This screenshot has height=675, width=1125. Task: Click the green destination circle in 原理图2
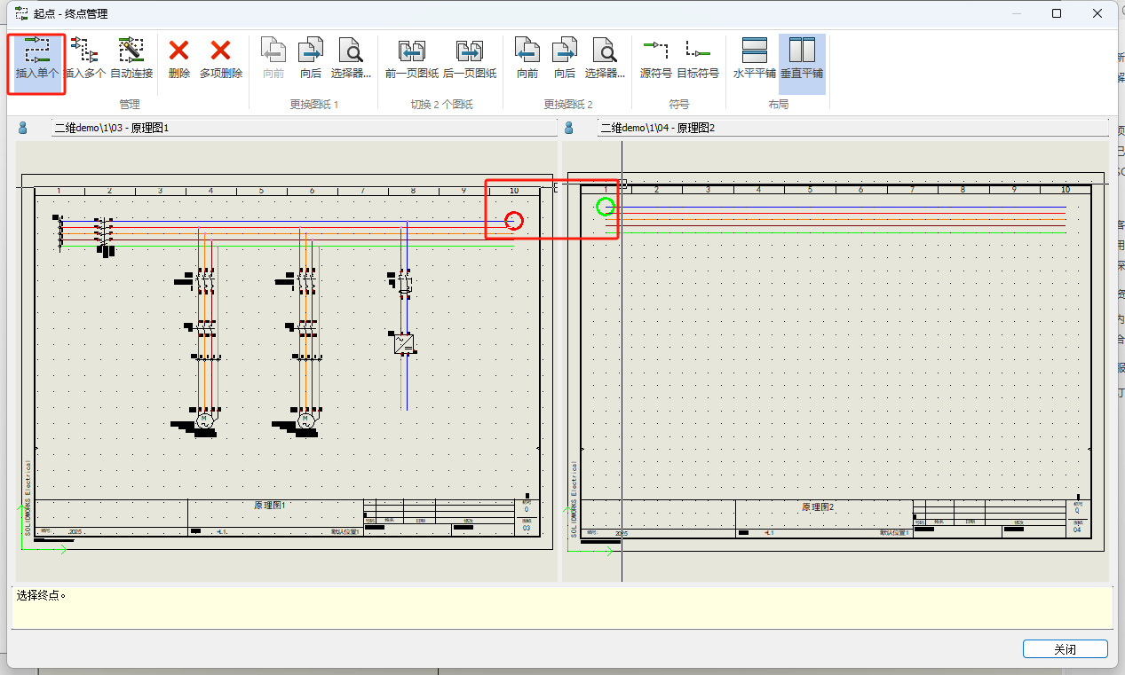coord(606,207)
